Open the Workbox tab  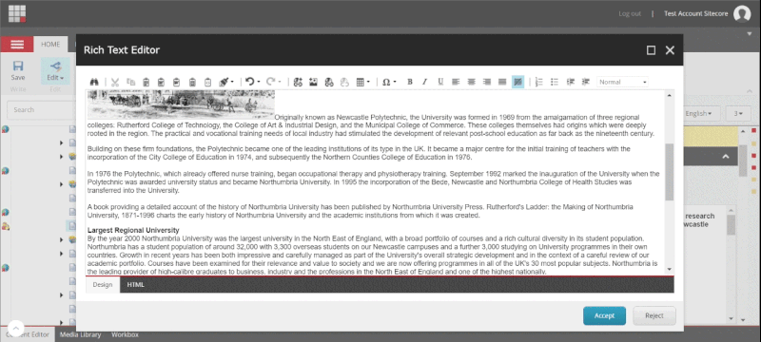(125, 334)
